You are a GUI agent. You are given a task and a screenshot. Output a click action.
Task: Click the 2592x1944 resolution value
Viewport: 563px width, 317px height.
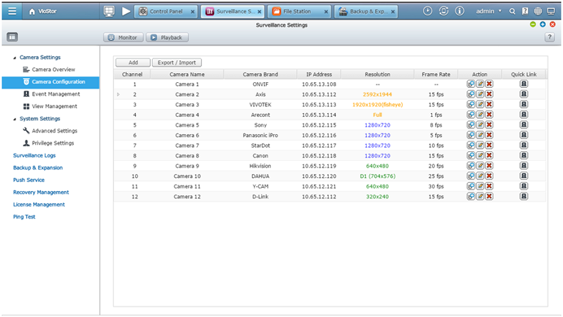(x=377, y=94)
